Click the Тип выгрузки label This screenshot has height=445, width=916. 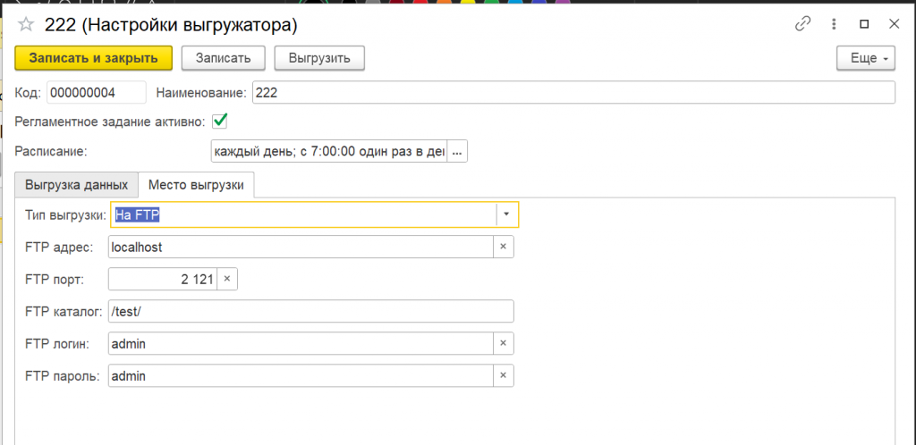pyautogui.click(x=66, y=214)
